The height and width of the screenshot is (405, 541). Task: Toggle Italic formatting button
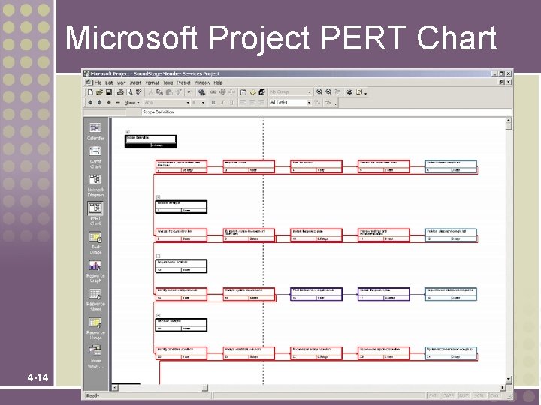[x=222, y=102]
